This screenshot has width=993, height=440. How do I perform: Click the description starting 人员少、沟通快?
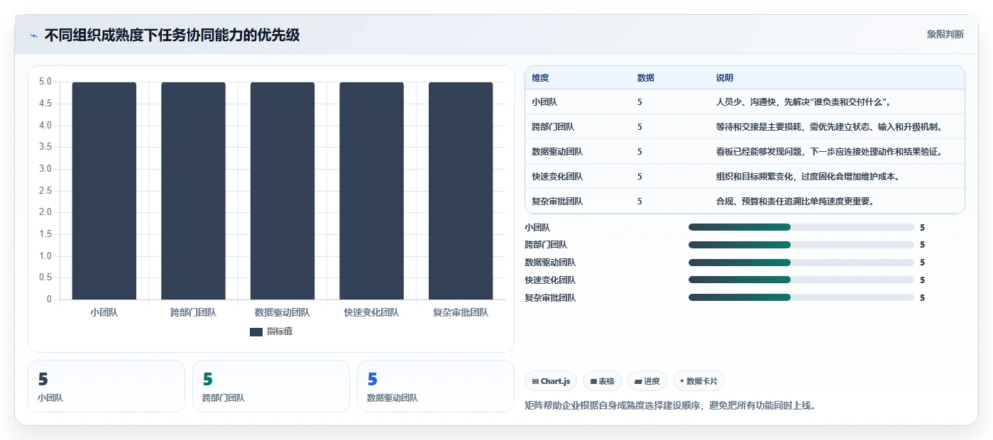click(x=803, y=102)
